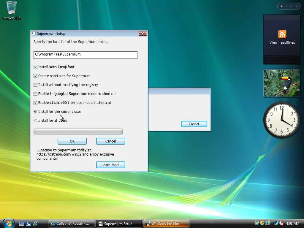Click Show Desktop quick launch icon
Viewport: 304px width, 228px height.
22,224
